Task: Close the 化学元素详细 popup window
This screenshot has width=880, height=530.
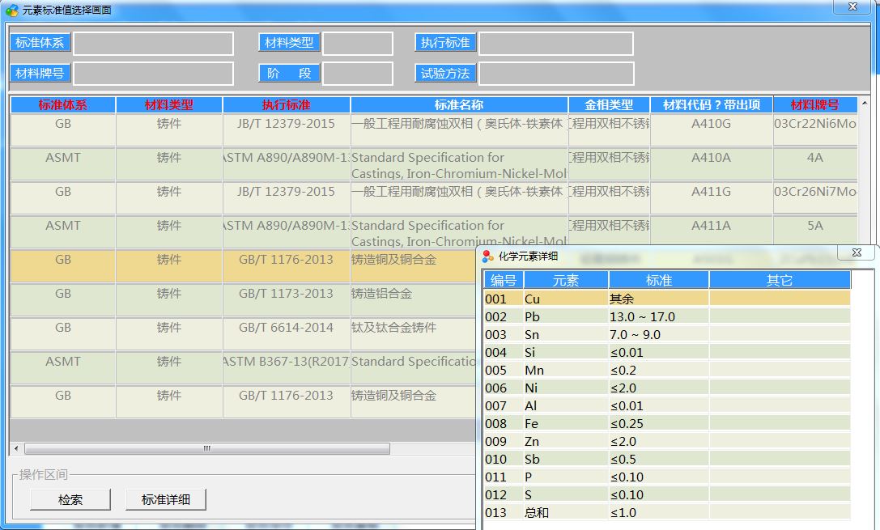Action: (x=857, y=253)
